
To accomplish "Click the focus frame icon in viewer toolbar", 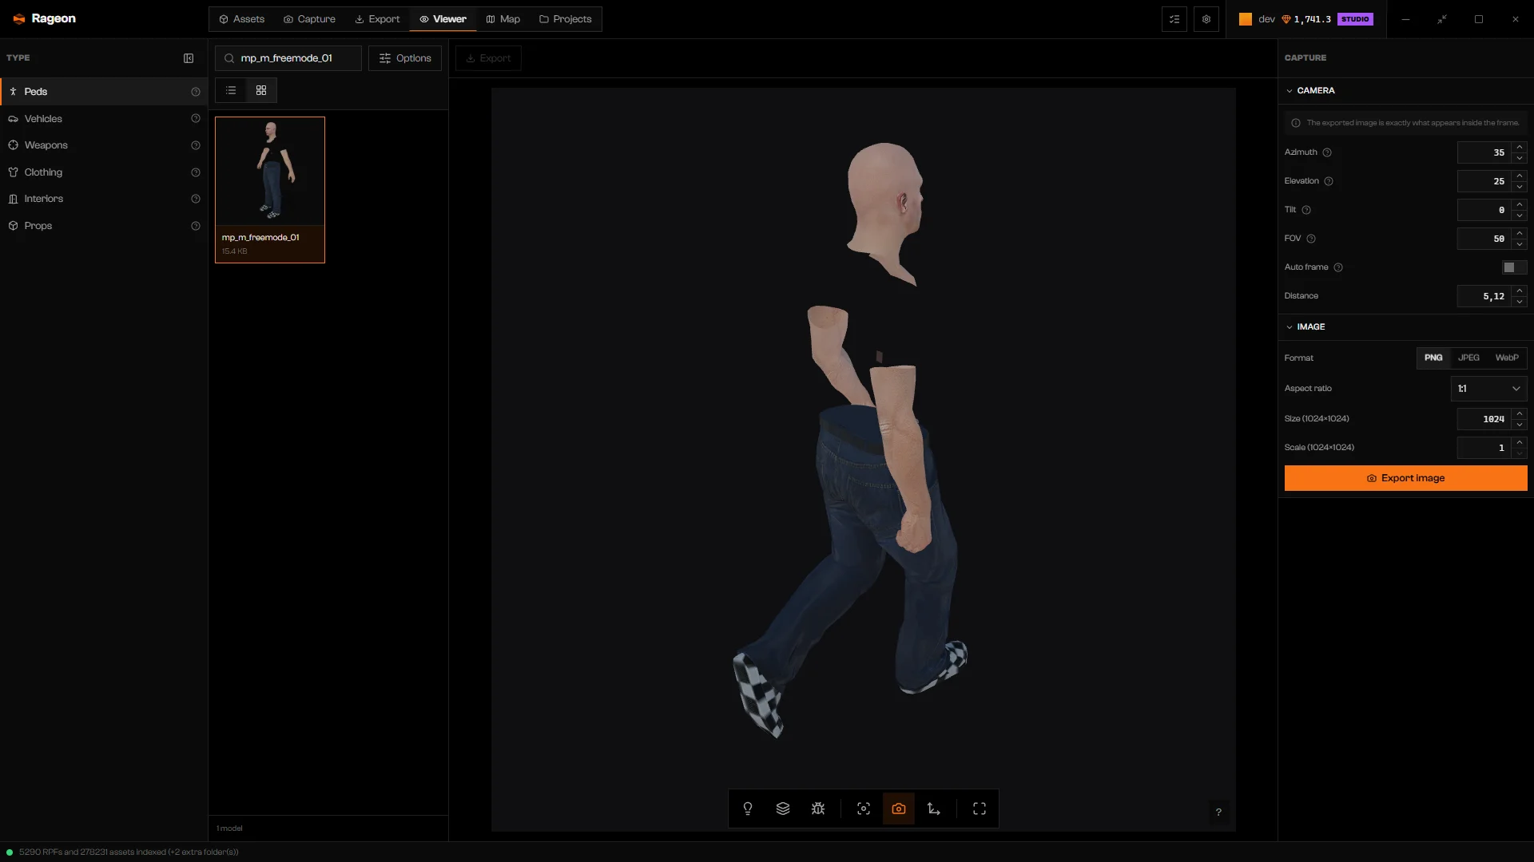I will click(864, 809).
